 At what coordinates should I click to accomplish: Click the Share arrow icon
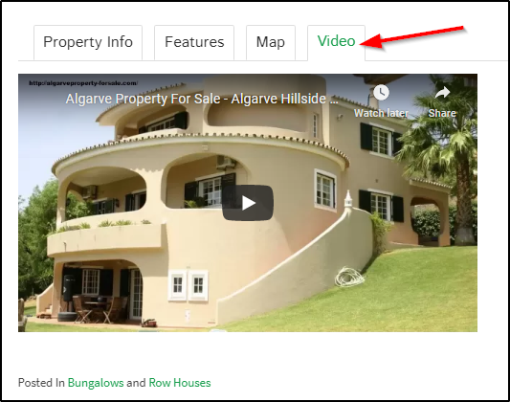[442, 93]
